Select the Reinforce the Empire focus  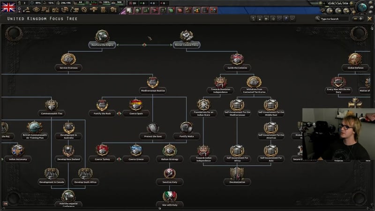click(x=102, y=39)
